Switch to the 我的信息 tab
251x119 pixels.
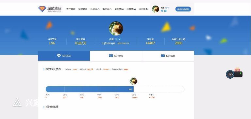(x=168, y=56)
